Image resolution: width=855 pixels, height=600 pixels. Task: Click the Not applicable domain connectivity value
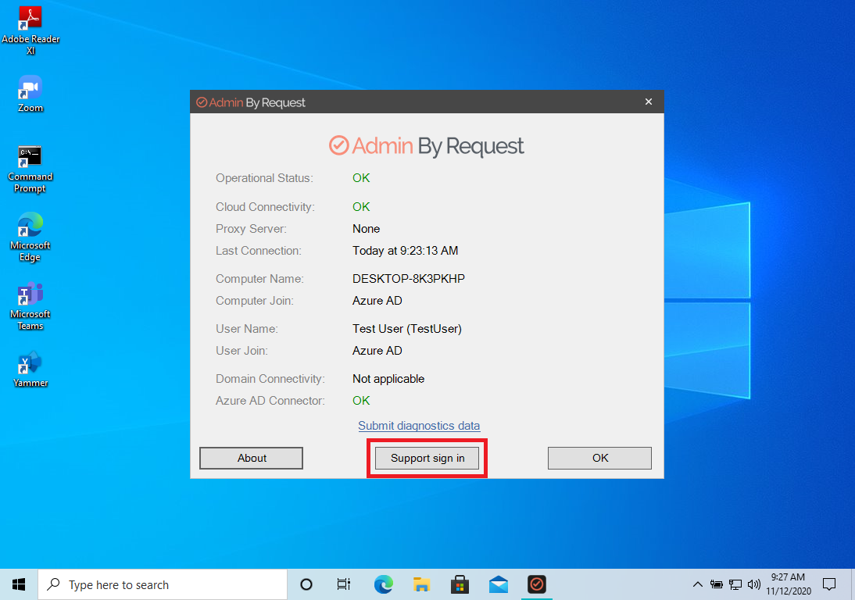pyautogui.click(x=388, y=379)
